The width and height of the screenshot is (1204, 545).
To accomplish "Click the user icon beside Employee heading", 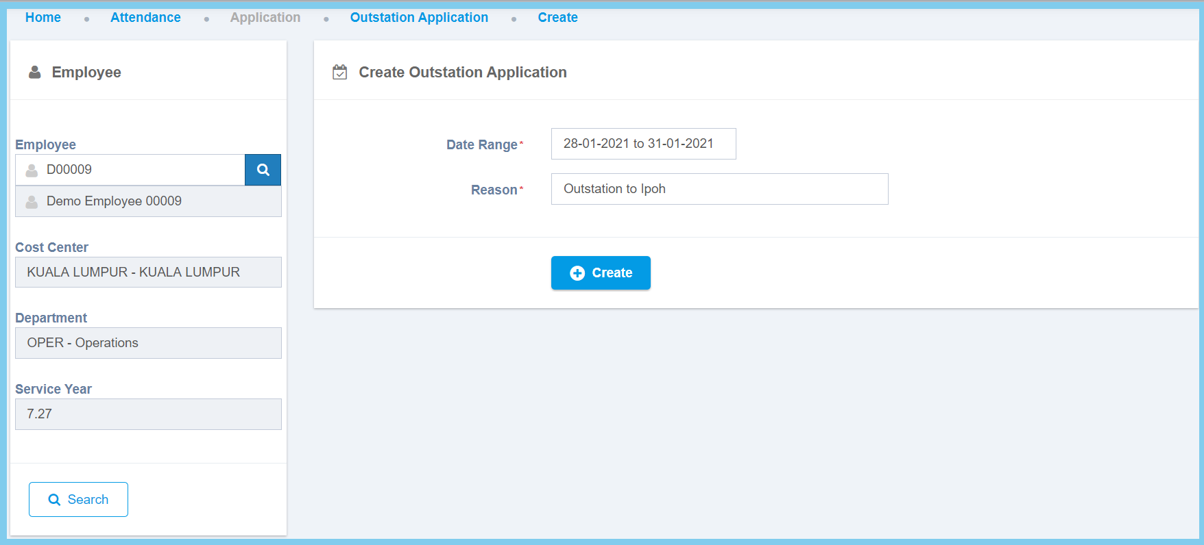I will tap(34, 72).
